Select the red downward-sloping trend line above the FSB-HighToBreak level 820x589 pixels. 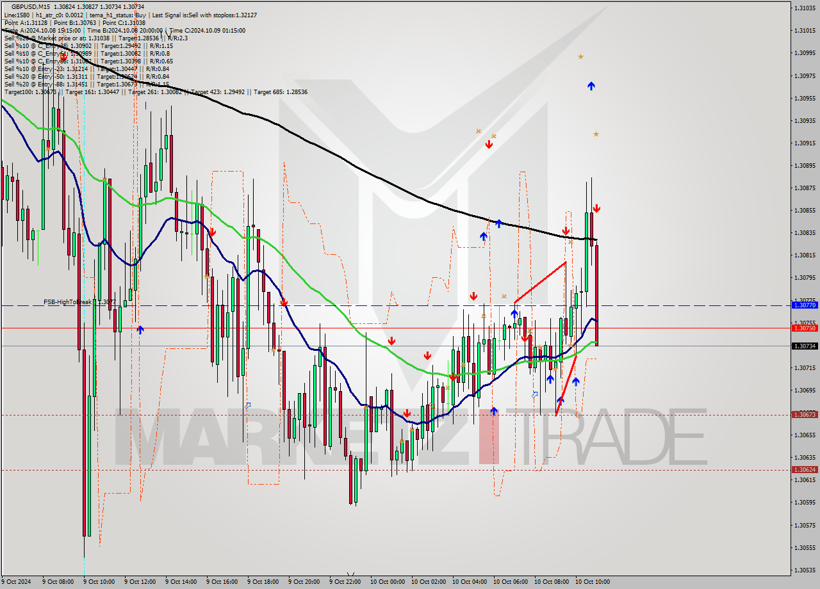coord(540,282)
